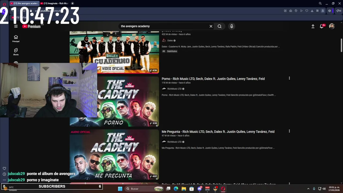The height and width of the screenshot is (193, 343).
Task: Open Opera's send/flow arrow icon
Action: pyautogui.click(x=301, y=11)
